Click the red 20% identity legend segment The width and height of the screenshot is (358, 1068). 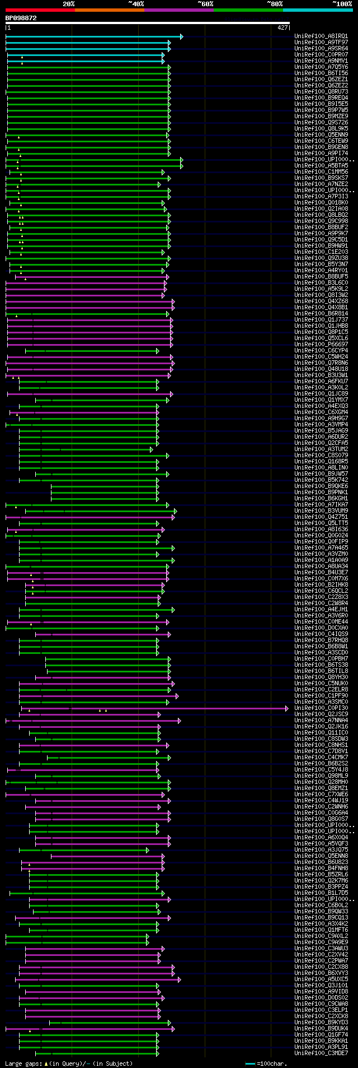coord(40,10)
